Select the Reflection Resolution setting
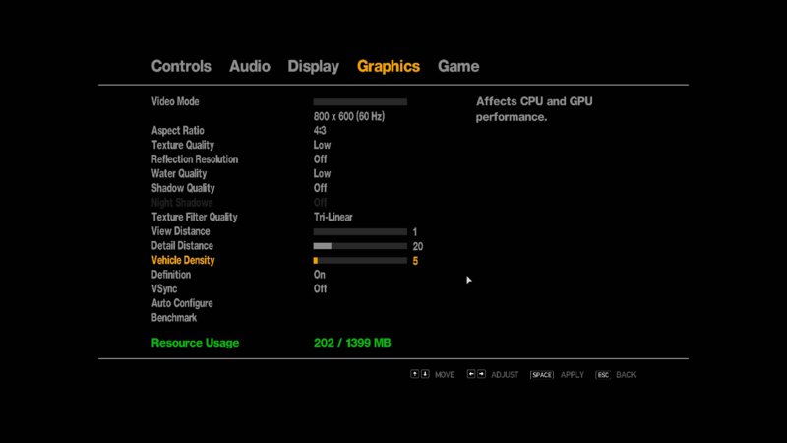The width and height of the screenshot is (787, 443). tap(195, 159)
